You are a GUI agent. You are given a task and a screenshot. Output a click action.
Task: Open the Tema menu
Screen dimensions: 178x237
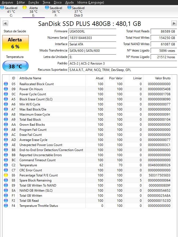click(x=46, y=2)
